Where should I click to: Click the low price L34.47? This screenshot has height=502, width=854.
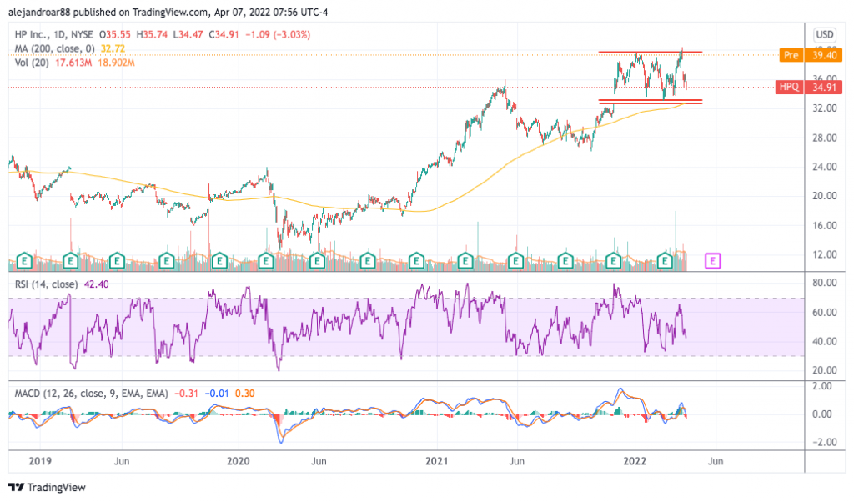pyautogui.click(x=188, y=34)
